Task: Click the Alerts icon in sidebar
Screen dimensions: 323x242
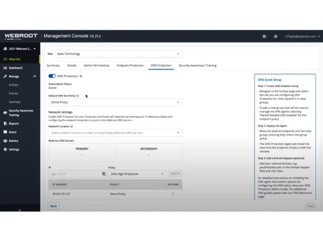Action: click(5, 132)
